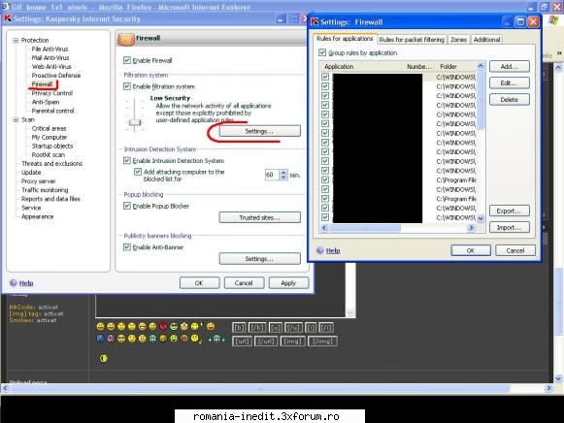Click OK in Firewall settings dialog
The height and width of the screenshot is (423, 564).
(x=471, y=250)
